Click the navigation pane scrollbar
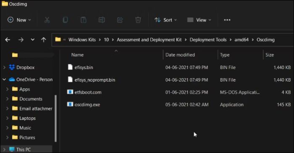Image resolution: width=294 pixels, height=153 pixels. tap(55, 118)
